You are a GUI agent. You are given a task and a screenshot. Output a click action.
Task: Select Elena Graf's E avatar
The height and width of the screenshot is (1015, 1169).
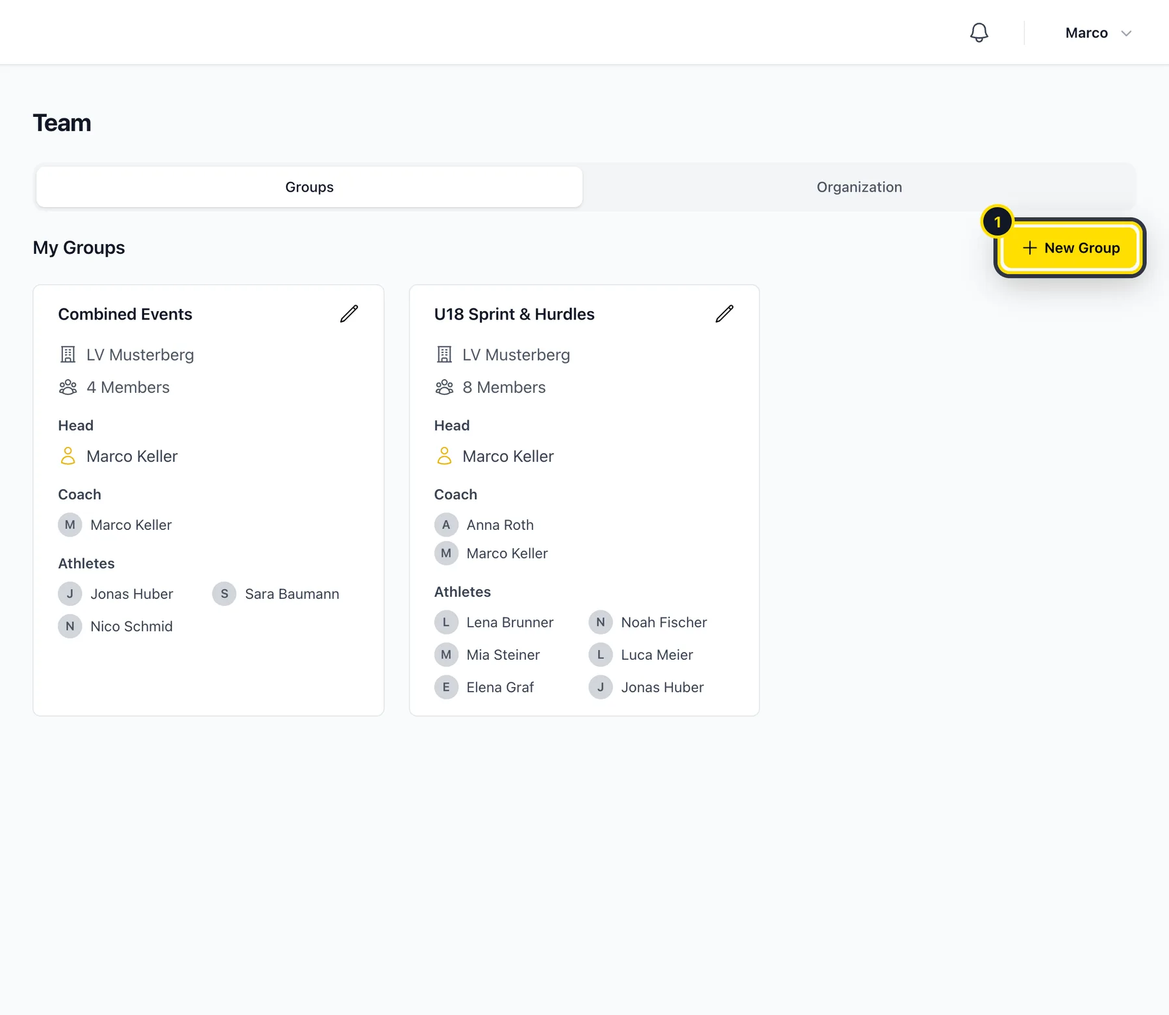click(446, 687)
